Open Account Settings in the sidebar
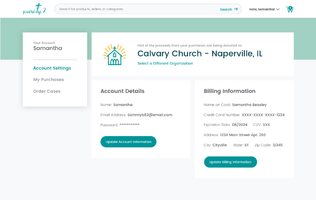Viewport: 316px width, 200px height. [52, 68]
